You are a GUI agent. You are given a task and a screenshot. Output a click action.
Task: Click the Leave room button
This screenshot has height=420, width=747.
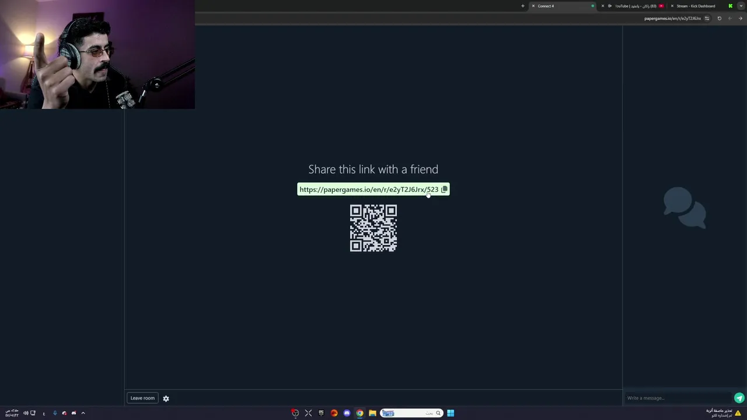click(x=142, y=398)
